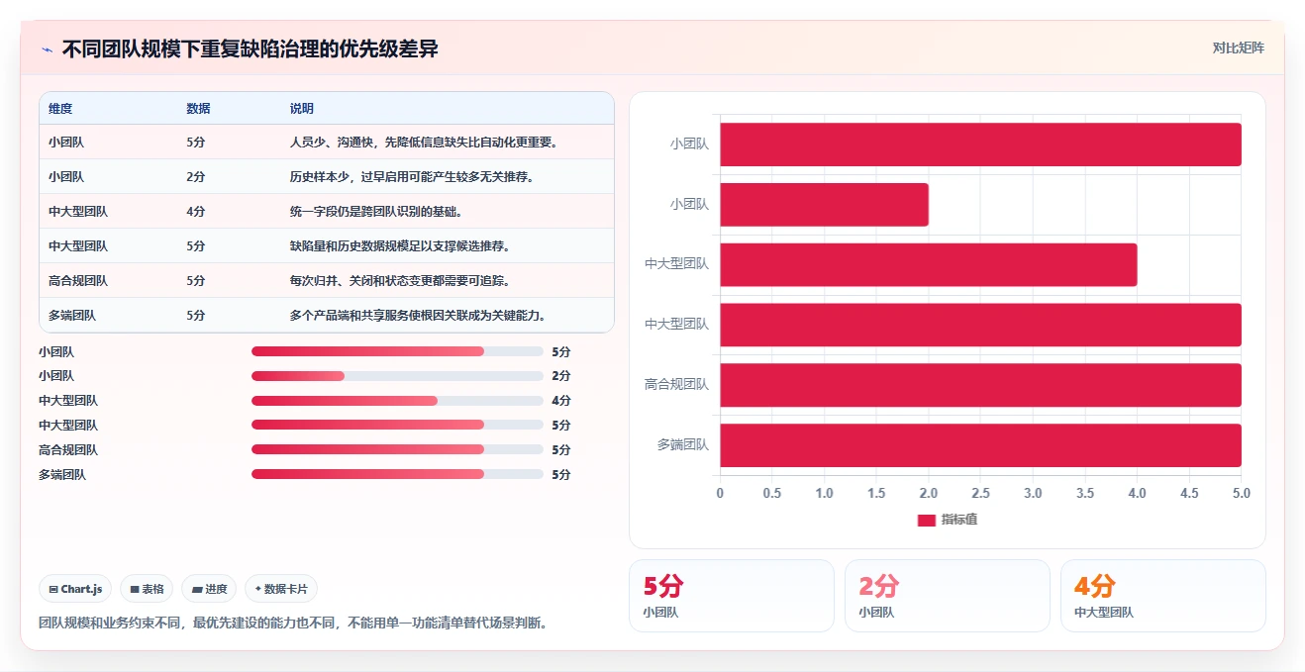
Task: Click the 指标值 legend label text
Action: click(x=958, y=520)
